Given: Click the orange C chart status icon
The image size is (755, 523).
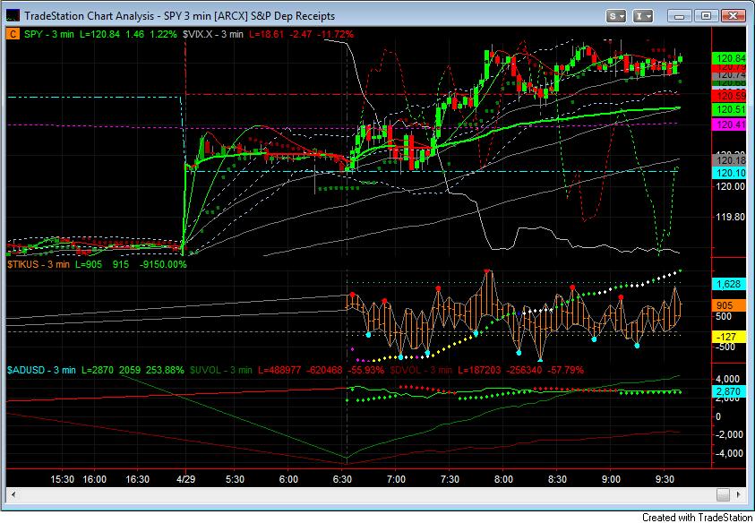Looking at the screenshot, I should tap(13, 34).
